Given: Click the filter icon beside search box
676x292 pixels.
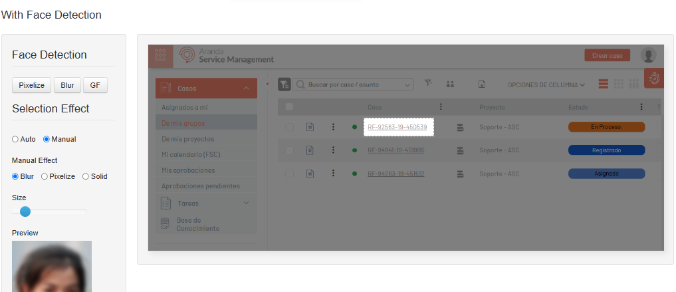Looking at the screenshot, I should pyautogui.click(x=284, y=84).
